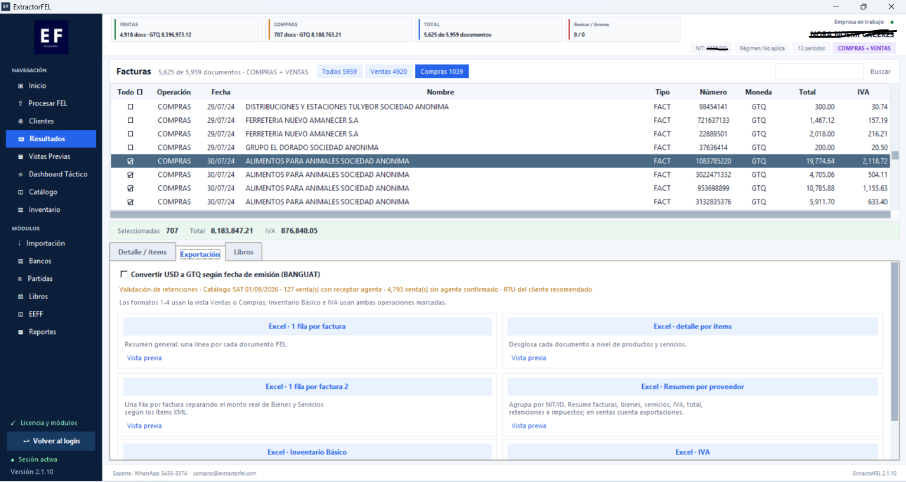Toggle the Todo select-all checkbox
The height and width of the screenshot is (482, 906).
pyautogui.click(x=140, y=92)
